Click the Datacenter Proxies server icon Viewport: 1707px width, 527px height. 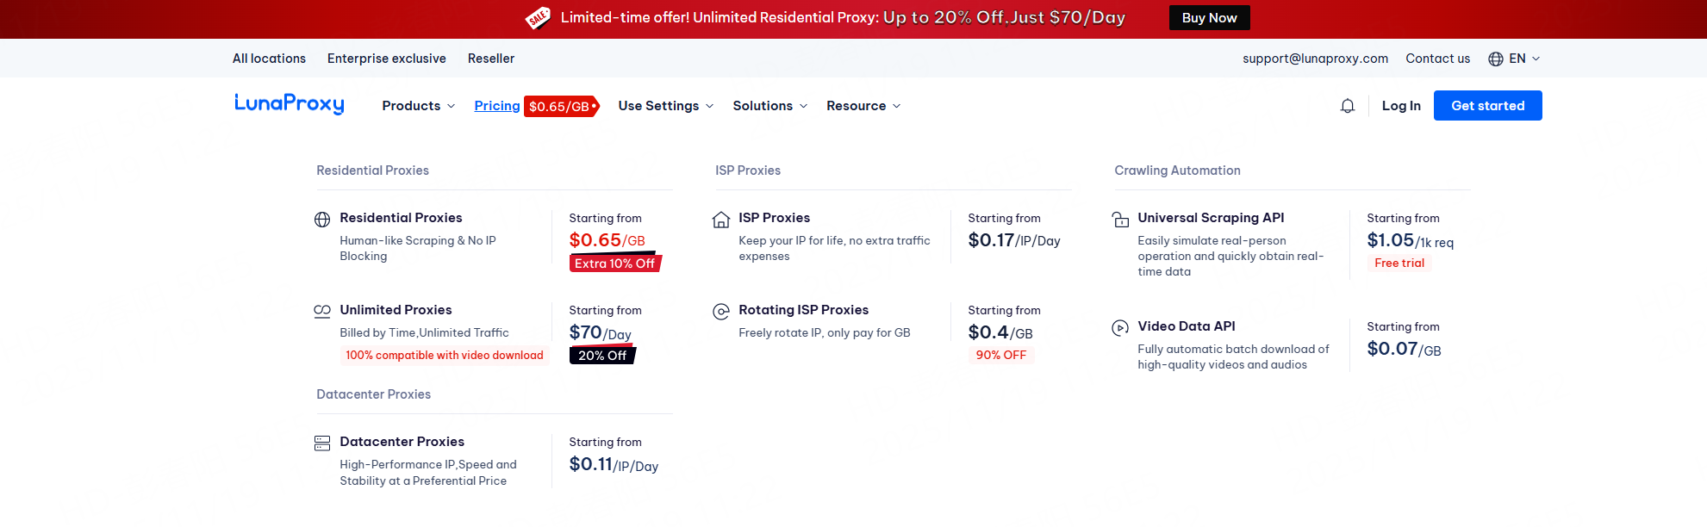pos(322,443)
